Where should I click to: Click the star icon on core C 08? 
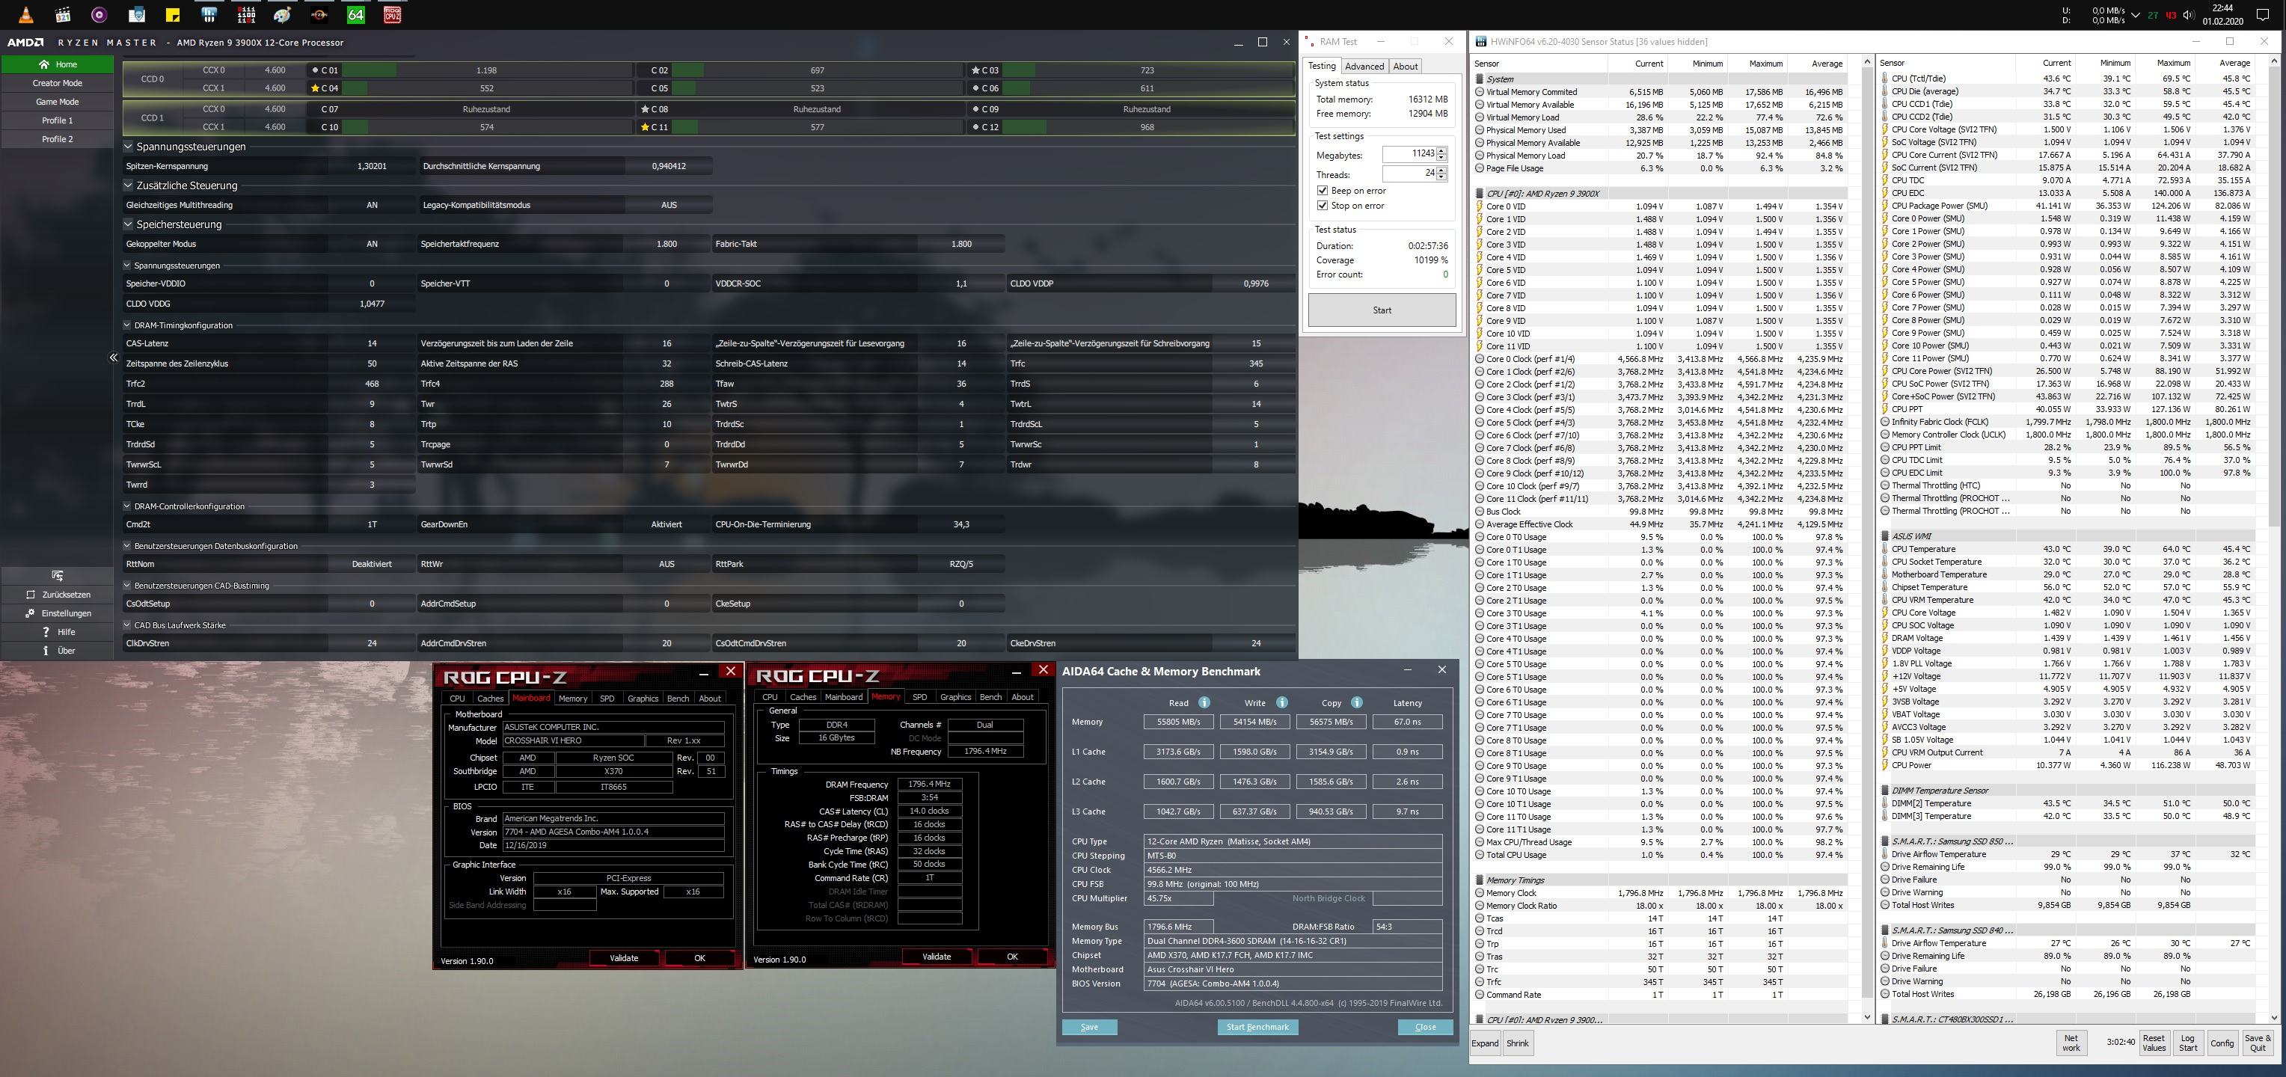point(645,109)
